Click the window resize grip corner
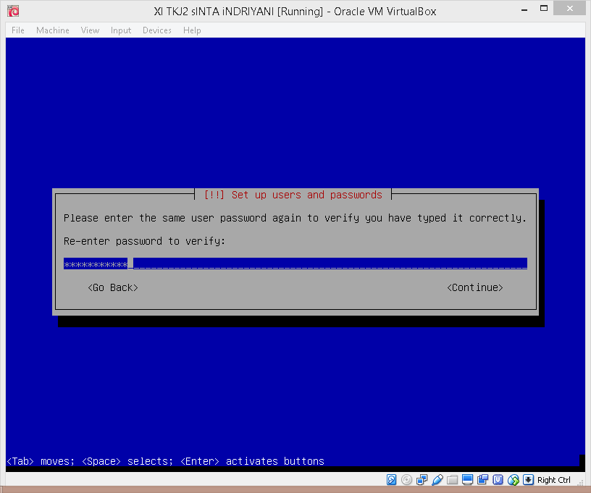The image size is (591, 493). point(581,482)
